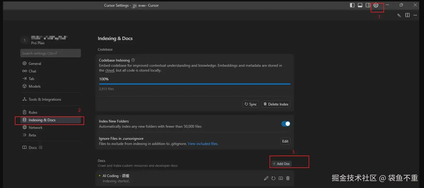
Task: Click the 100% progress value
Action: [x=104, y=79]
